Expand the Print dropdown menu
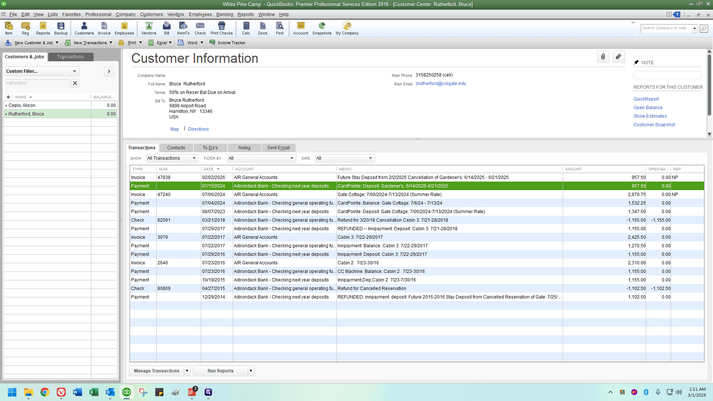 (140, 43)
